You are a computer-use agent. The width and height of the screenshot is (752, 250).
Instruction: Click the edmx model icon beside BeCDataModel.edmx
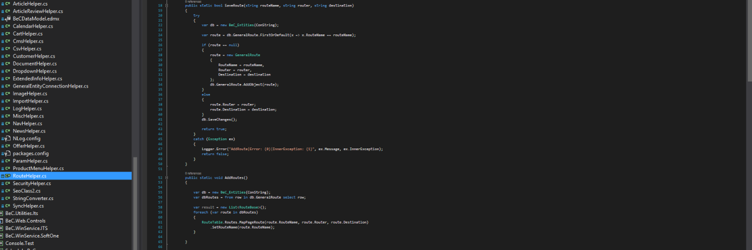[x=8, y=18]
